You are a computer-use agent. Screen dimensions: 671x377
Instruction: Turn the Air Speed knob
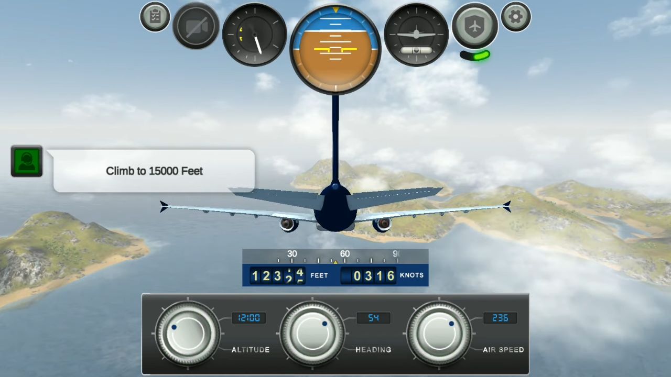click(439, 333)
